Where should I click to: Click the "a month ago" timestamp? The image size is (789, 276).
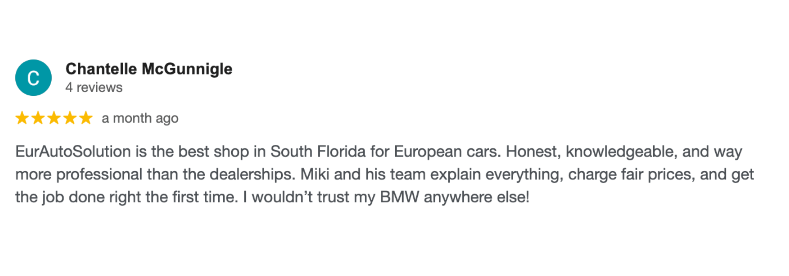[140, 118]
